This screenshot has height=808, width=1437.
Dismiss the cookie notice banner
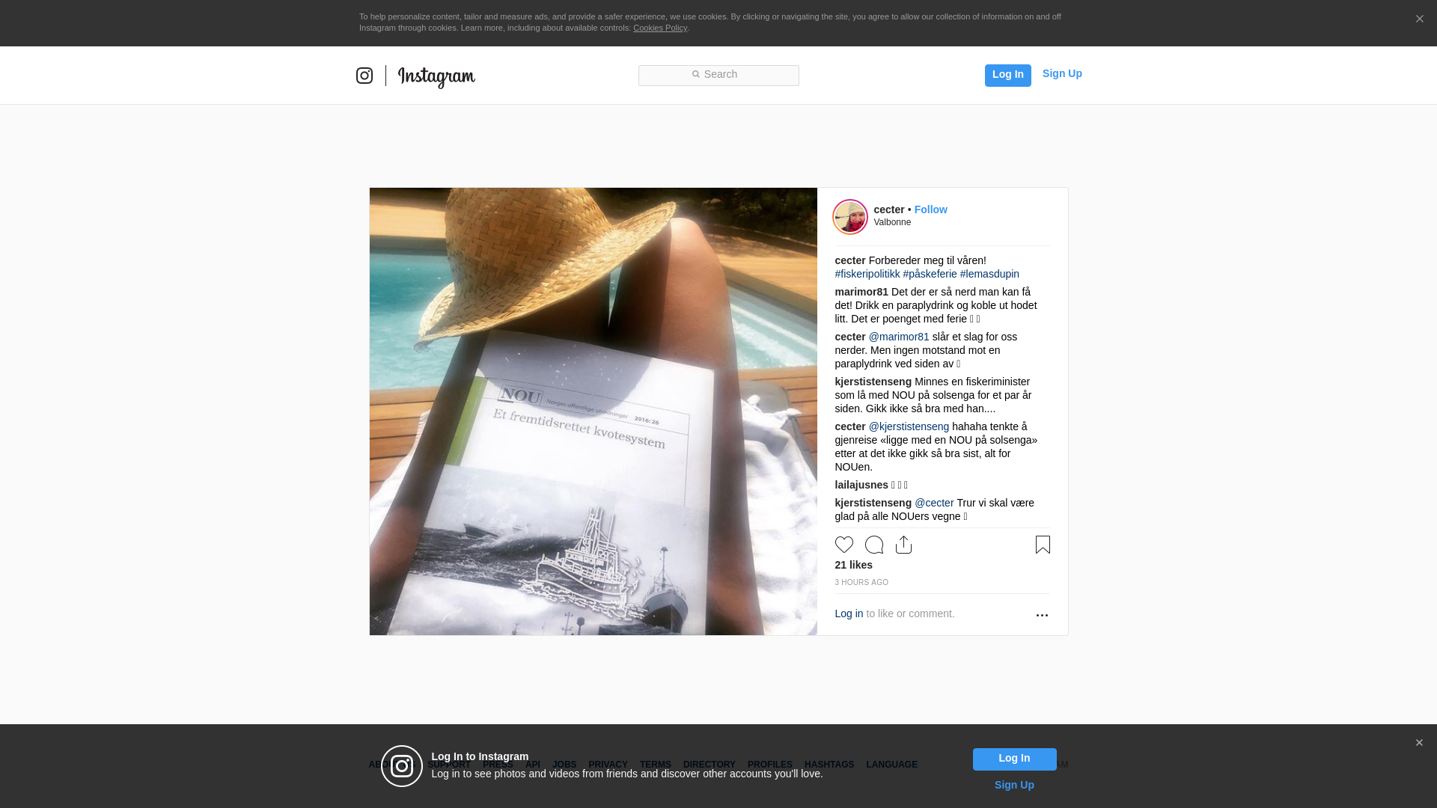(x=1419, y=19)
